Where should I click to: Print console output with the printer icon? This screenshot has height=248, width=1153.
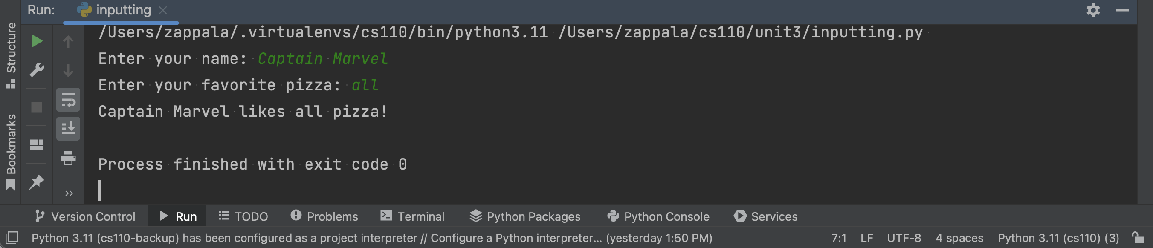point(68,158)
